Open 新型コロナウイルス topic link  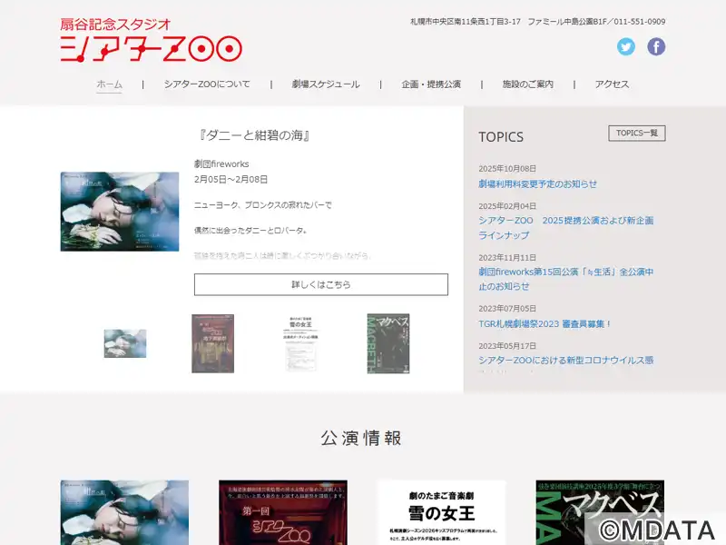[x=565, y=360]
